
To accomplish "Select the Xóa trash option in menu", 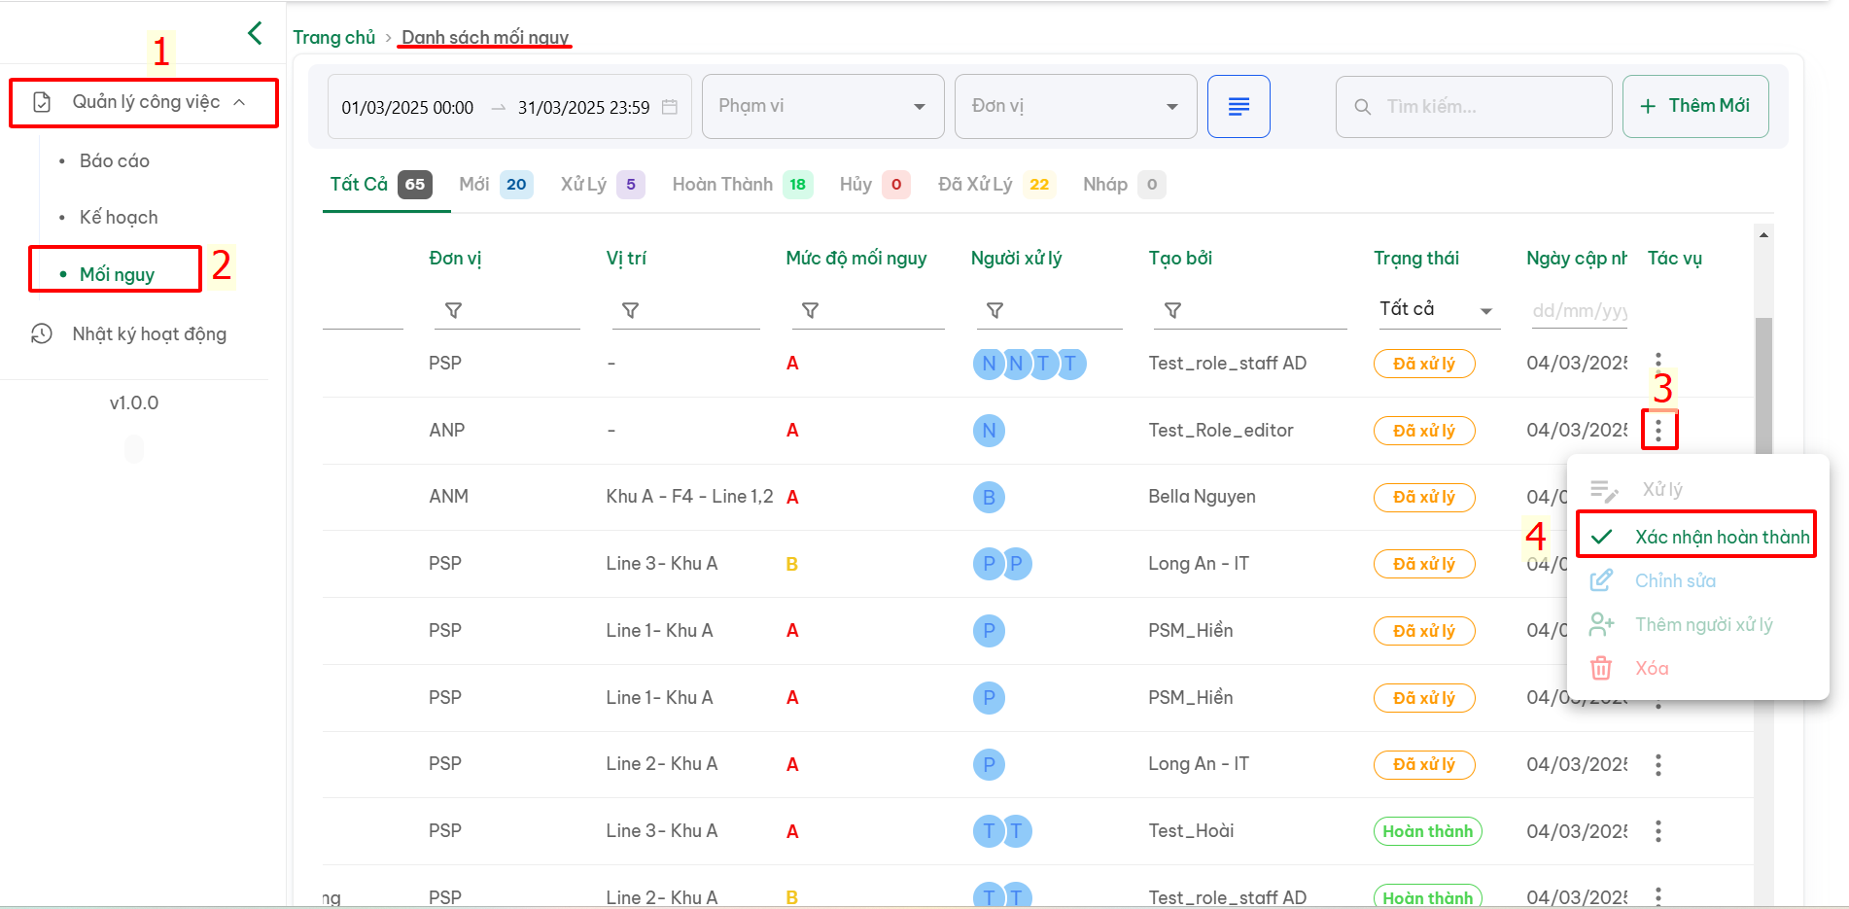I will click(x=1651, y=668).
